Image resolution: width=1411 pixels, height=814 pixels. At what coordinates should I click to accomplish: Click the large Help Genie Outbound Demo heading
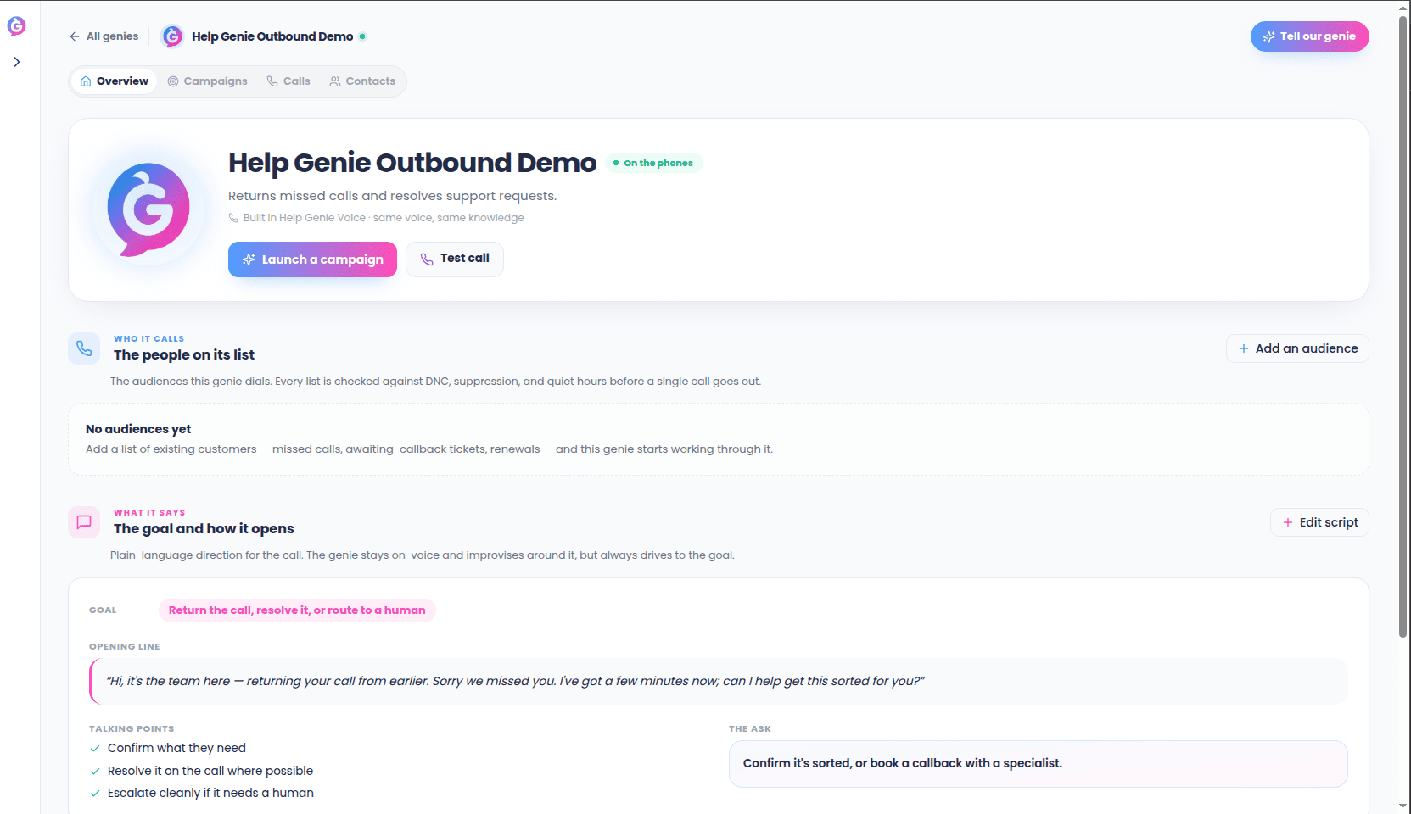click(x=412, y=163)
